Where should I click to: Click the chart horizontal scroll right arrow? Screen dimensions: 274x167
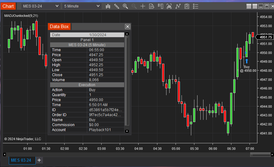point(272,155)
